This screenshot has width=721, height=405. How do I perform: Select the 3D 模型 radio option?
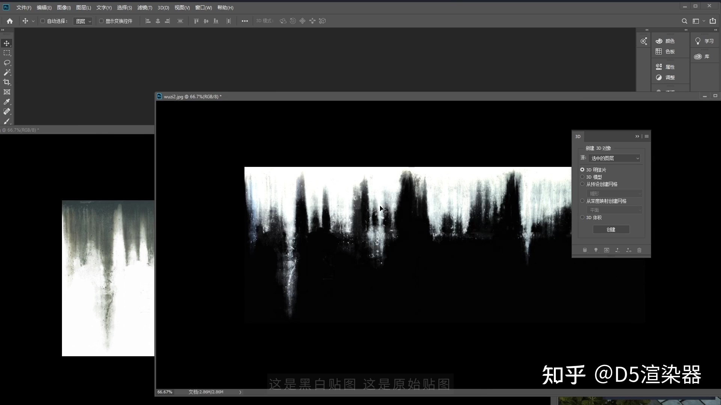tap(582, 177)
